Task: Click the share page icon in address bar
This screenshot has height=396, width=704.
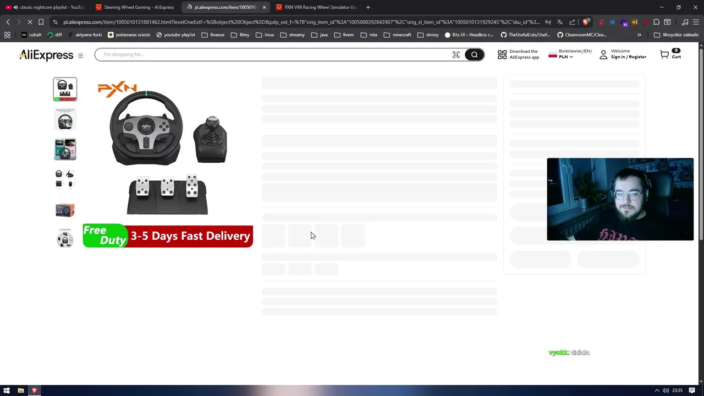Action: click(573, 22)
